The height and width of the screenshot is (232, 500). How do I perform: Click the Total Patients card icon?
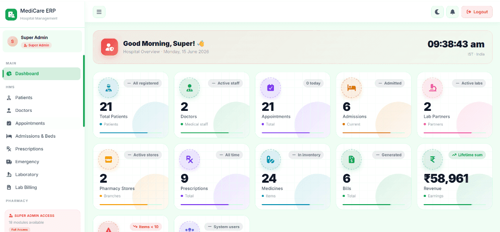(108, 87)
